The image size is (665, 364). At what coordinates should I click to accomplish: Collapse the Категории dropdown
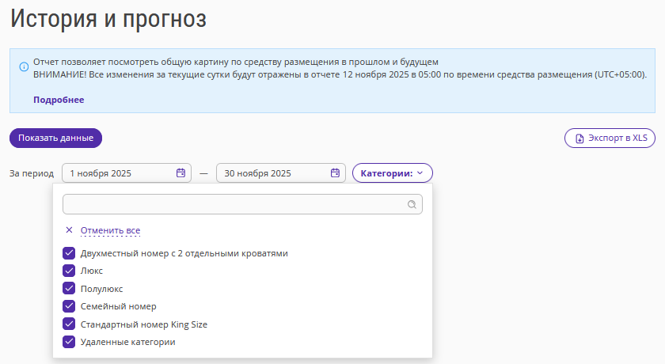click(393, 173)
